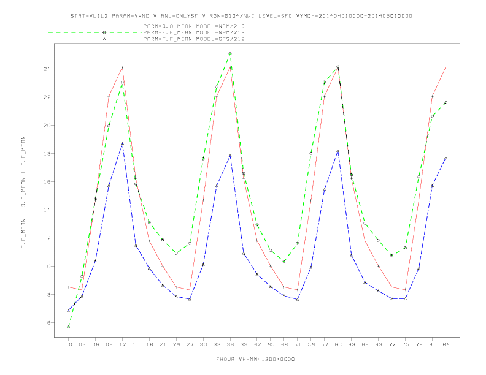Select legend text PARM=F.F_MEAN MODEL=GFS/212
This screenshot has height=375, width=486.
[194, 39]
